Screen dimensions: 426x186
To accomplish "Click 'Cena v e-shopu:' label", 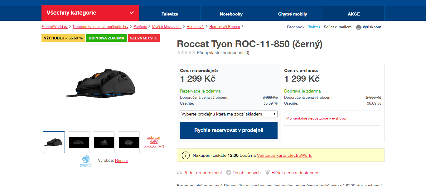I will point(301,70).
